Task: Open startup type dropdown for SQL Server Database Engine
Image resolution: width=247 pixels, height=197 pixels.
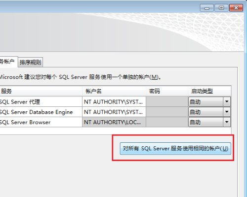Action: click(x=227, y=112)
